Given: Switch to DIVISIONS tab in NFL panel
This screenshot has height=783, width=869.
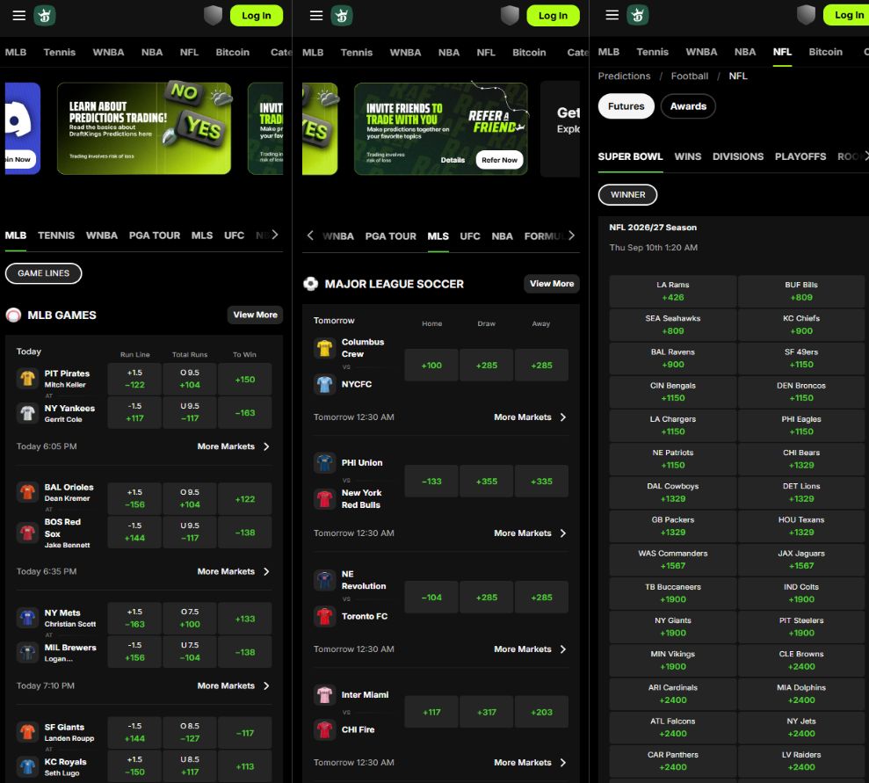Looking at the screenshot, I should 738,156.
